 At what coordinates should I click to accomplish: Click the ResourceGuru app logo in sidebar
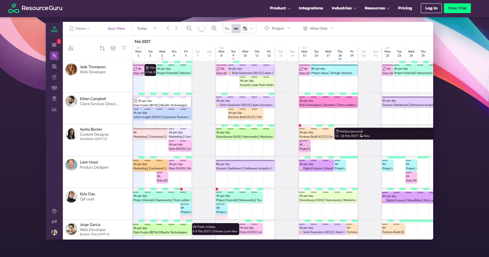[54, 30]
